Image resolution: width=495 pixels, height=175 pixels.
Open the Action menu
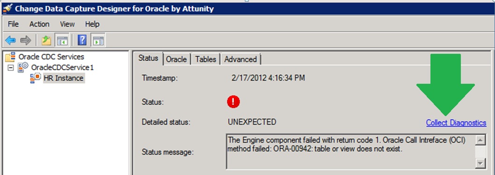[39, 24]
